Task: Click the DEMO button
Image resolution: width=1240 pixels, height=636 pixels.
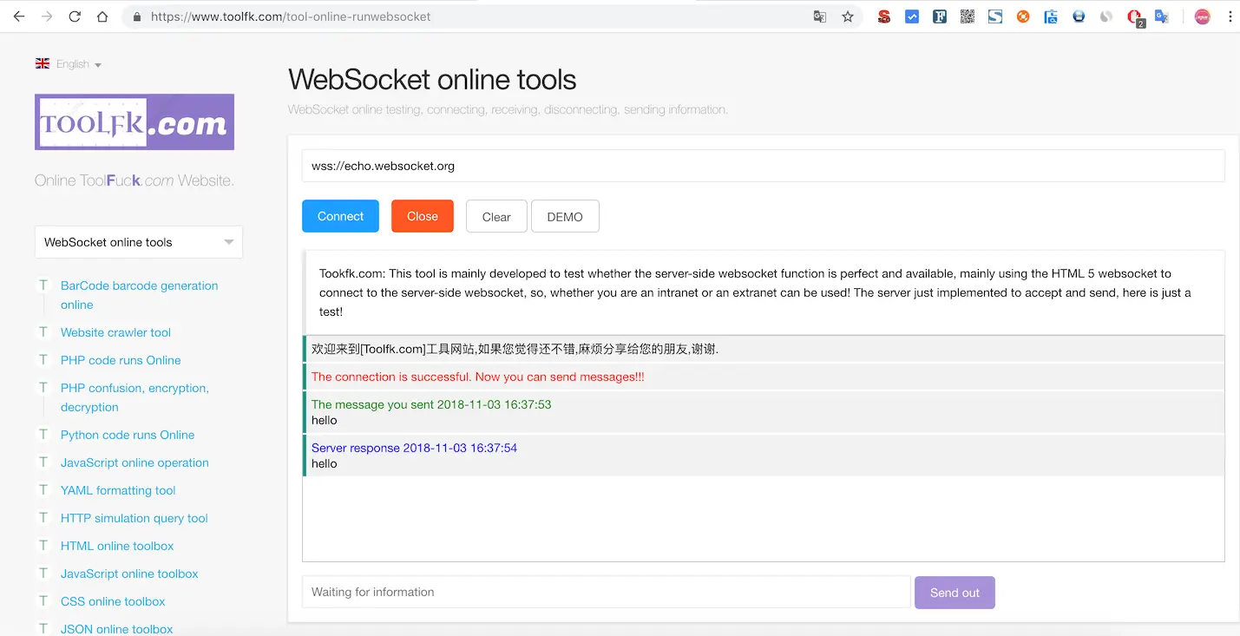Action: (x=565, y=215)
